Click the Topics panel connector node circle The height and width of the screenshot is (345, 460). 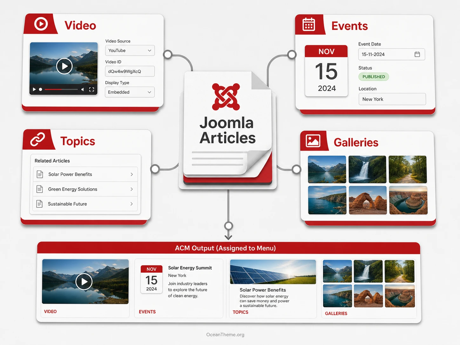(x=155, y=169)
